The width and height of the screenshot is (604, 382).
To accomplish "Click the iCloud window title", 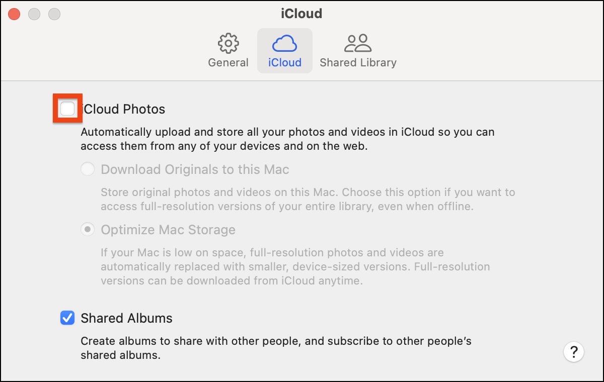I will (301, 14).
